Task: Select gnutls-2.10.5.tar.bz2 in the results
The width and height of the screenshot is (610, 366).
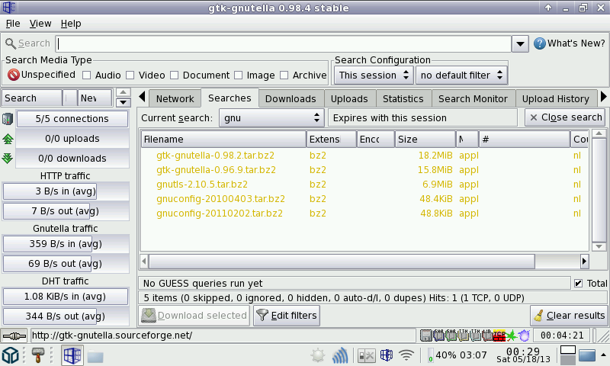Action: tap(202, 185)
